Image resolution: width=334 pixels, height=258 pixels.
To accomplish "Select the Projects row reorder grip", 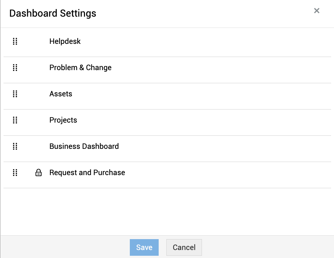I will [x=15, y=120].
